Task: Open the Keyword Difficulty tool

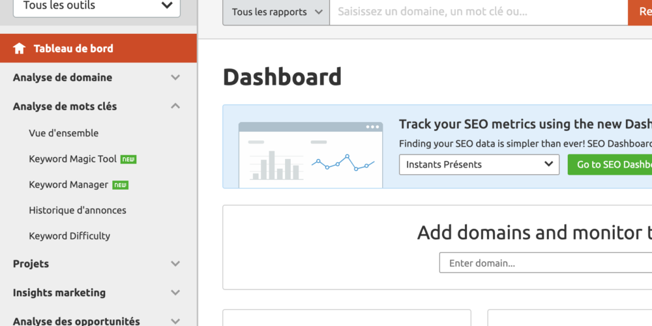Action: (70, 236)
